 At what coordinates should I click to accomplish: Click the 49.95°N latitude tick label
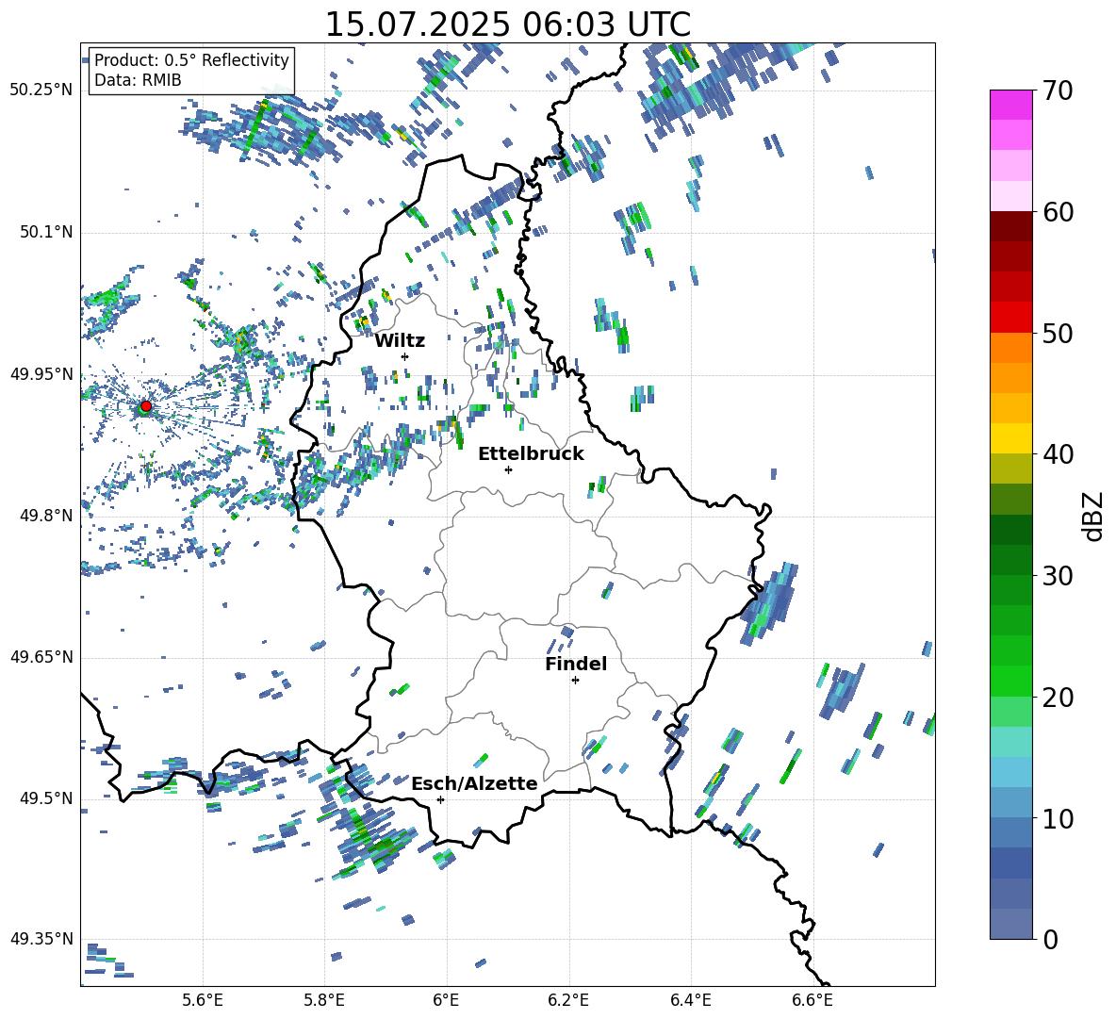pyautogui.click(x=41, y=373)
